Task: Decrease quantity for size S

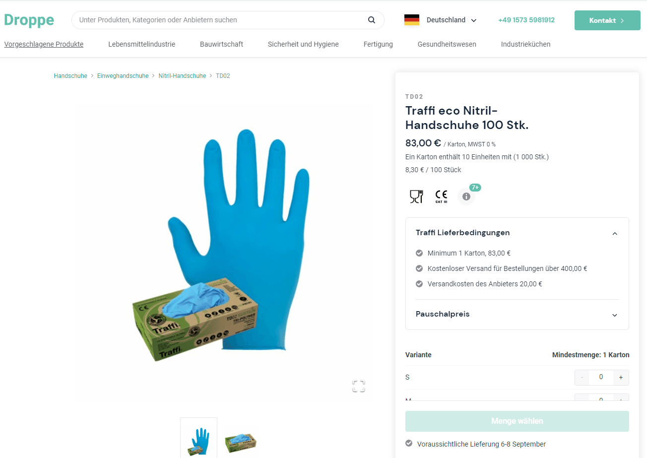Action: click(x=582, y=377)
